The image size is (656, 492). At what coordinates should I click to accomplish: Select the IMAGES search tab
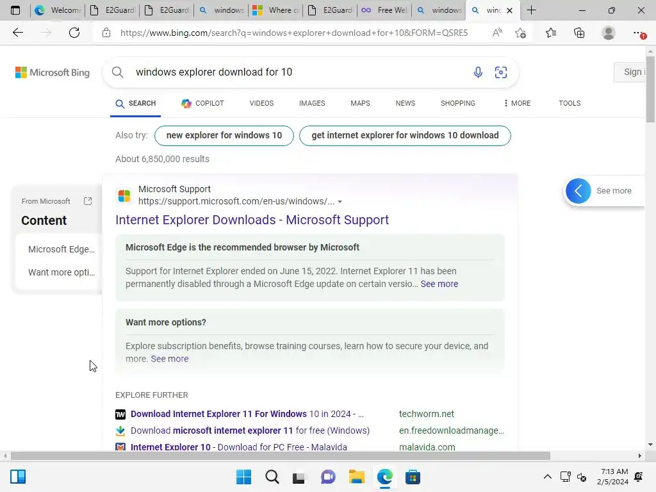click(x=312, y=103)
